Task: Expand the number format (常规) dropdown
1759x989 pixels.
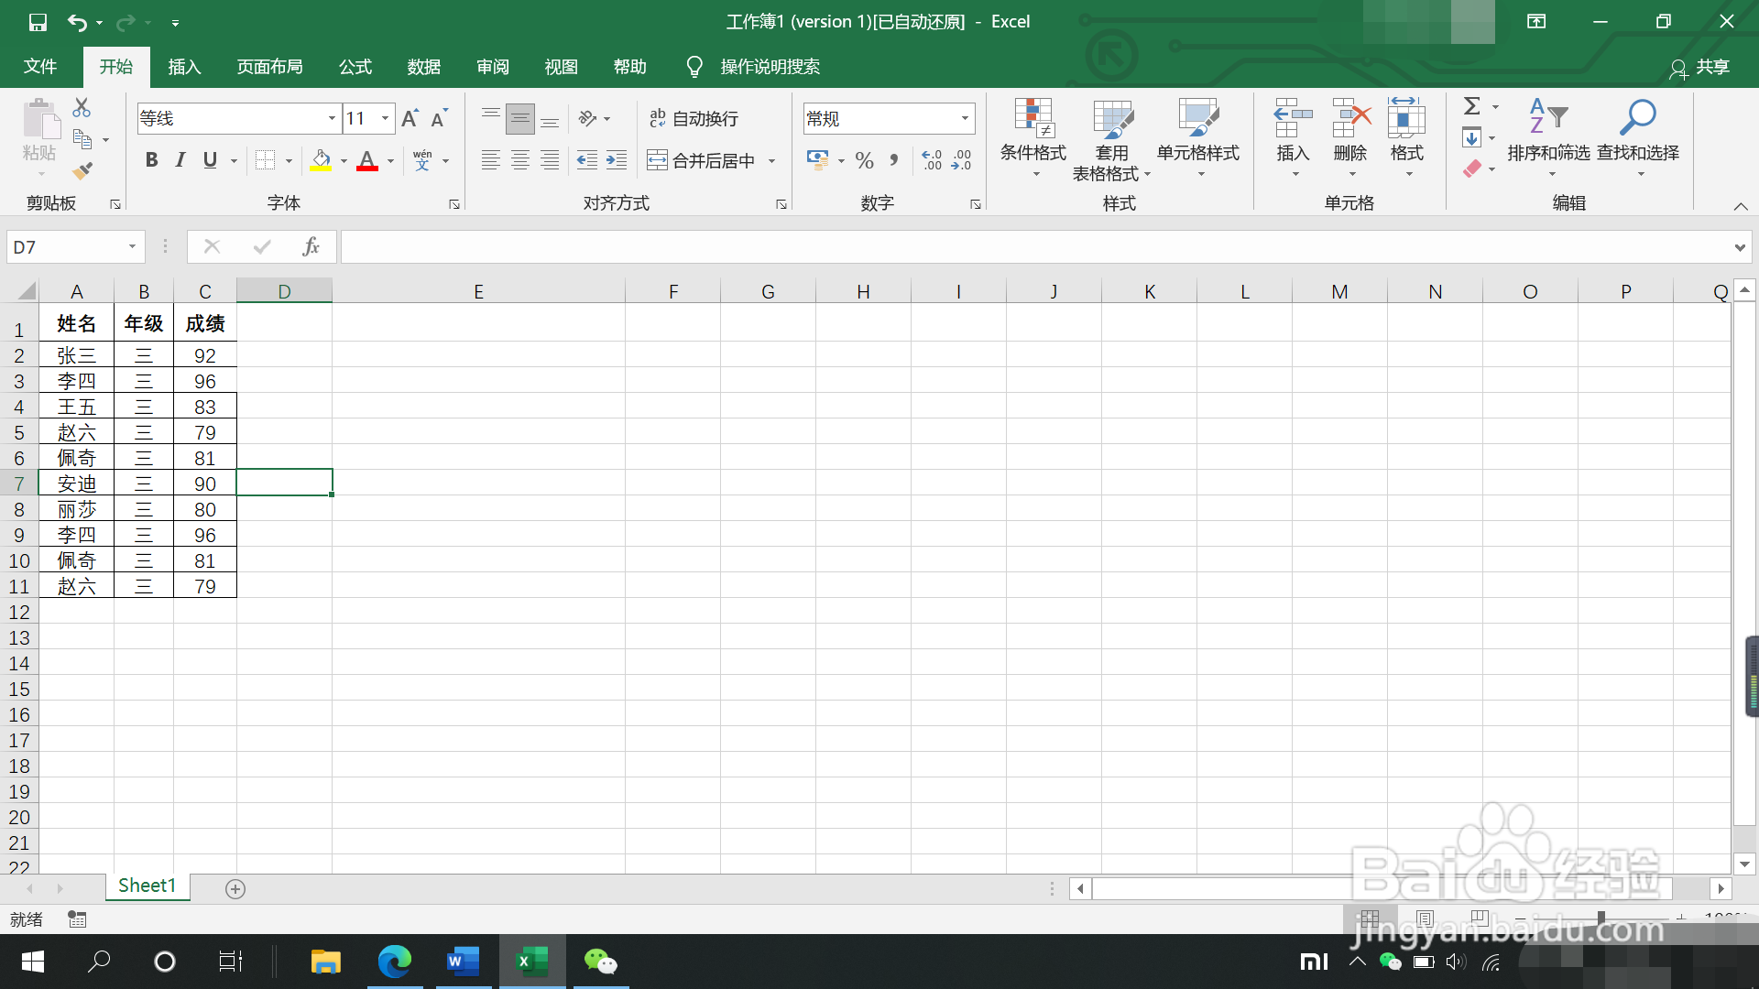Action: [964, 118]
